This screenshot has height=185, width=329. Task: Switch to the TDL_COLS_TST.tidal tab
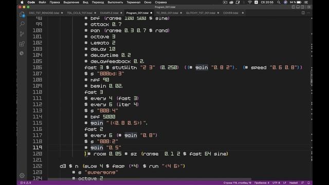click(x=80, y=13)
